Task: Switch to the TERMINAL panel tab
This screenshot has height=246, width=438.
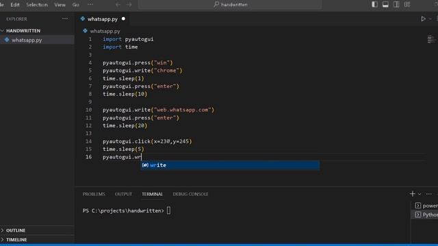Action: pyautogui.click(x=152, y=194)
